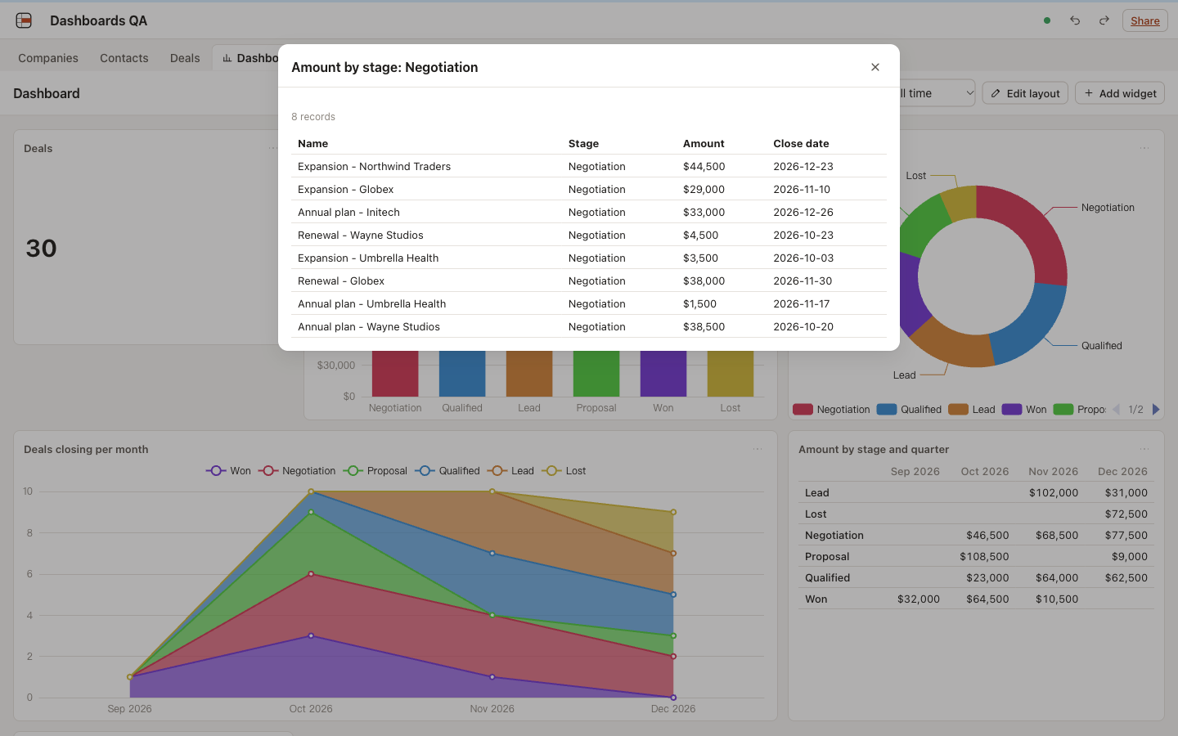This screenshot has width=1178, height=736.
Task: Click Edit layout button
Action: click(x=1026, y=93)
